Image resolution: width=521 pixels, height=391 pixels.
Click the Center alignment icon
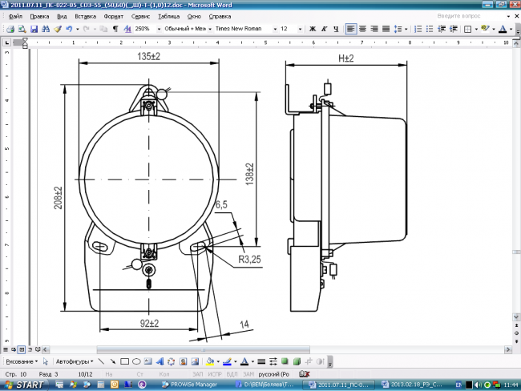tap(363, 29)
